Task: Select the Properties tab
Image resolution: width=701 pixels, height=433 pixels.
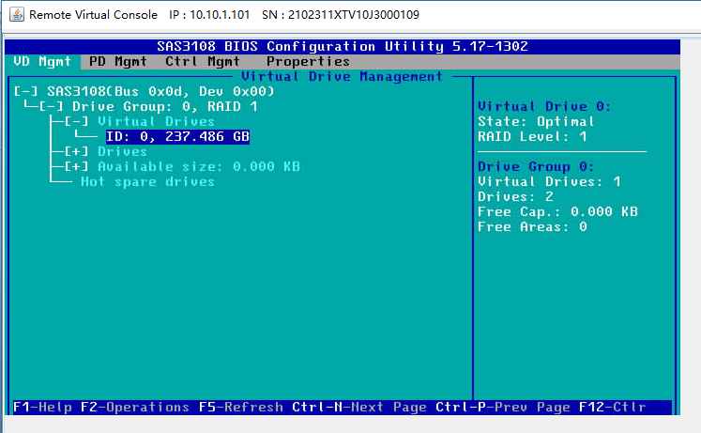Action: coord(308,61)
